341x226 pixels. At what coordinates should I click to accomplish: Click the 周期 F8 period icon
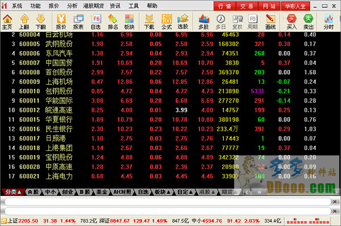pyautogui.click(x=253, y=22)
